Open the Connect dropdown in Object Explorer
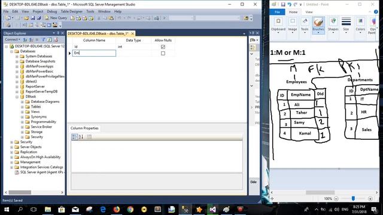 point(13,39)
